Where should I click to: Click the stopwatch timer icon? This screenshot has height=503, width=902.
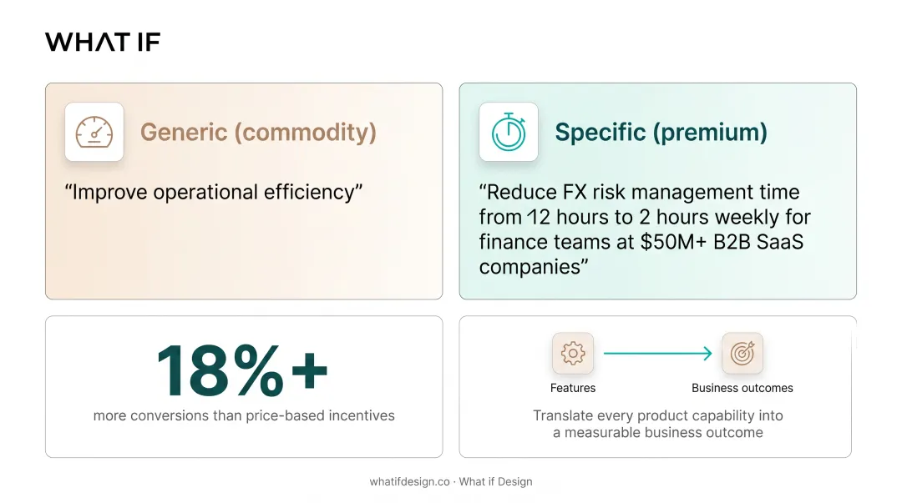point(509,132)
